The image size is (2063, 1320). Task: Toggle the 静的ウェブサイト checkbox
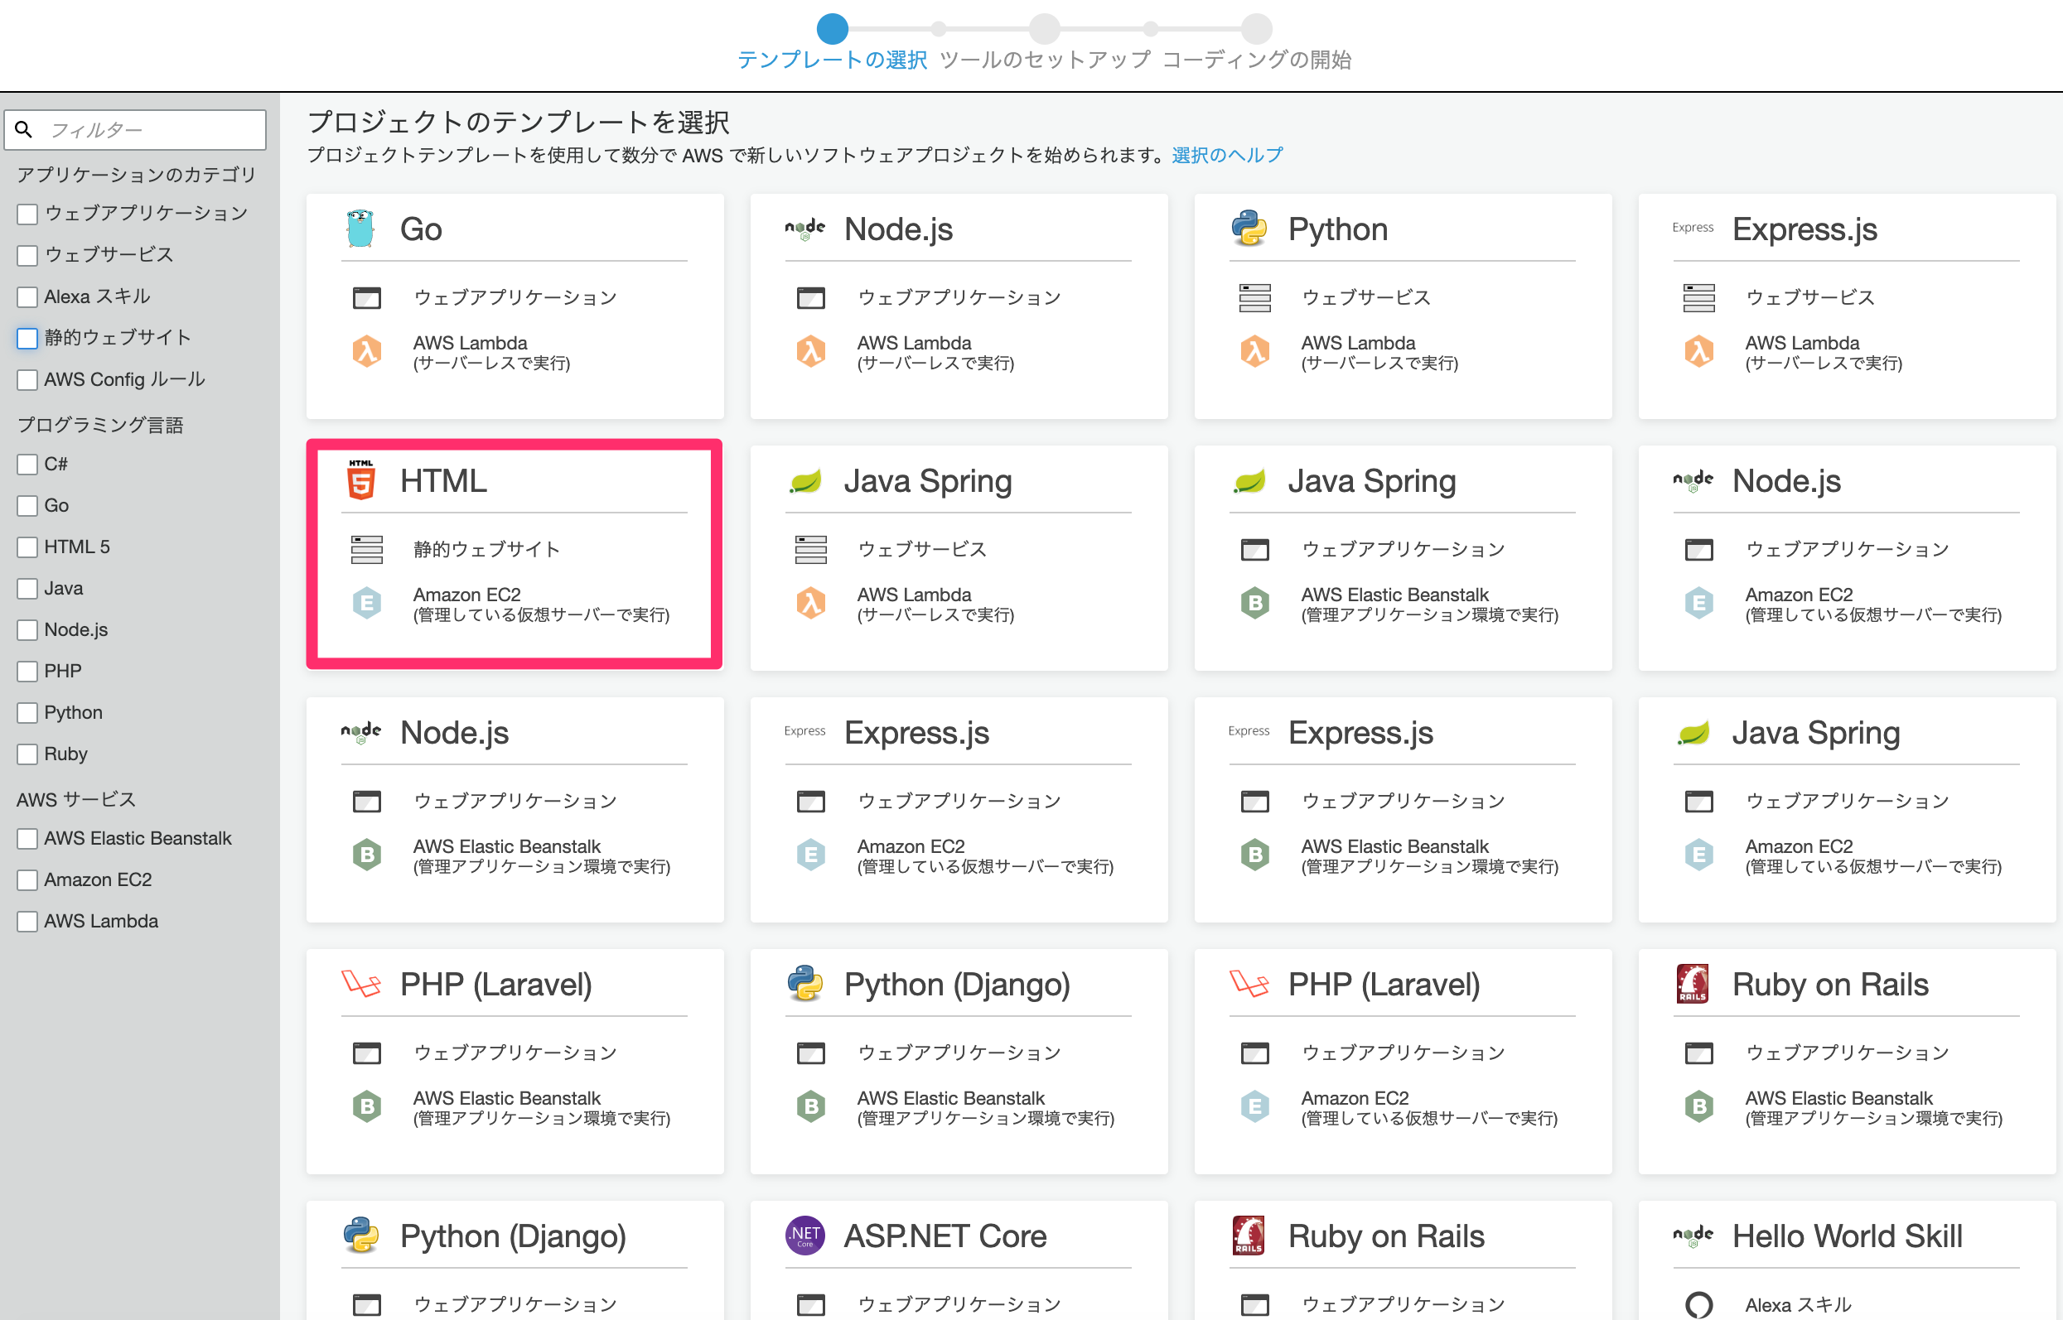[27, 339]
